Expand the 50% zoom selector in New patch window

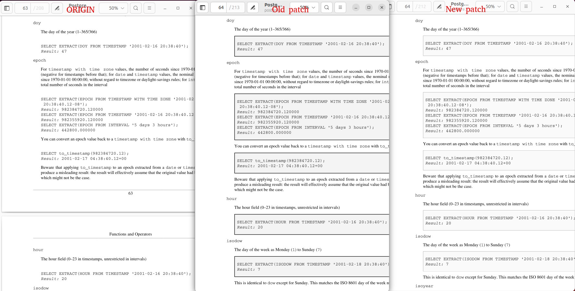tap(493, 6)
